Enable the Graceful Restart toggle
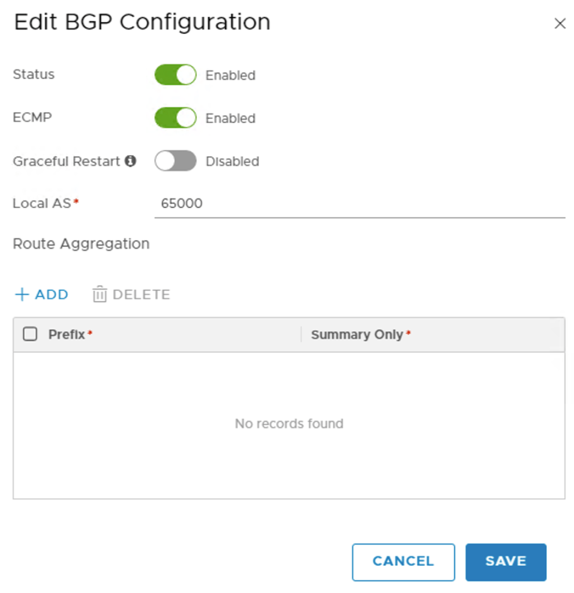 tap(175, 162)
